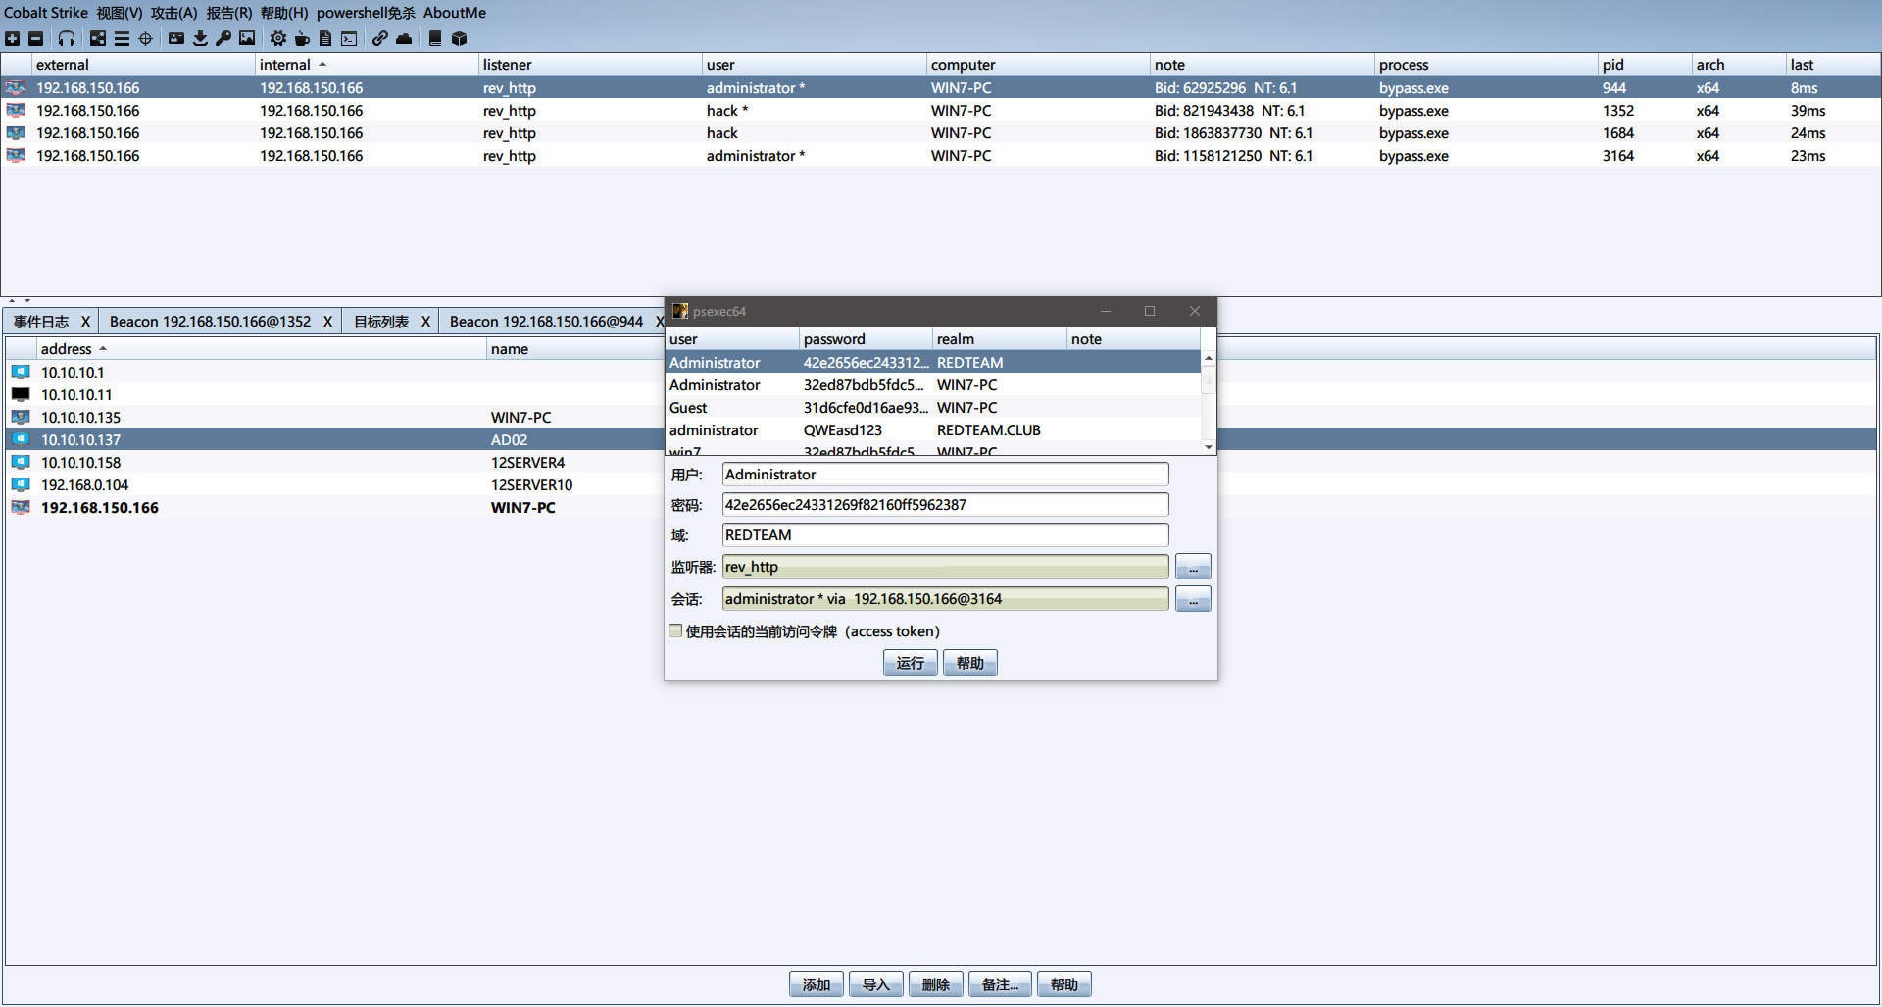1882x1007 pixels.
Task: Select administrator QWEasd123 REDTEAM.CLUB credential row
Action: (x=933, y=430)
